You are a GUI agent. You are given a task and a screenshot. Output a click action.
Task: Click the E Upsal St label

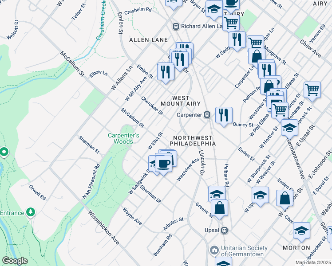pyautogui.click(x=305, y=136)
